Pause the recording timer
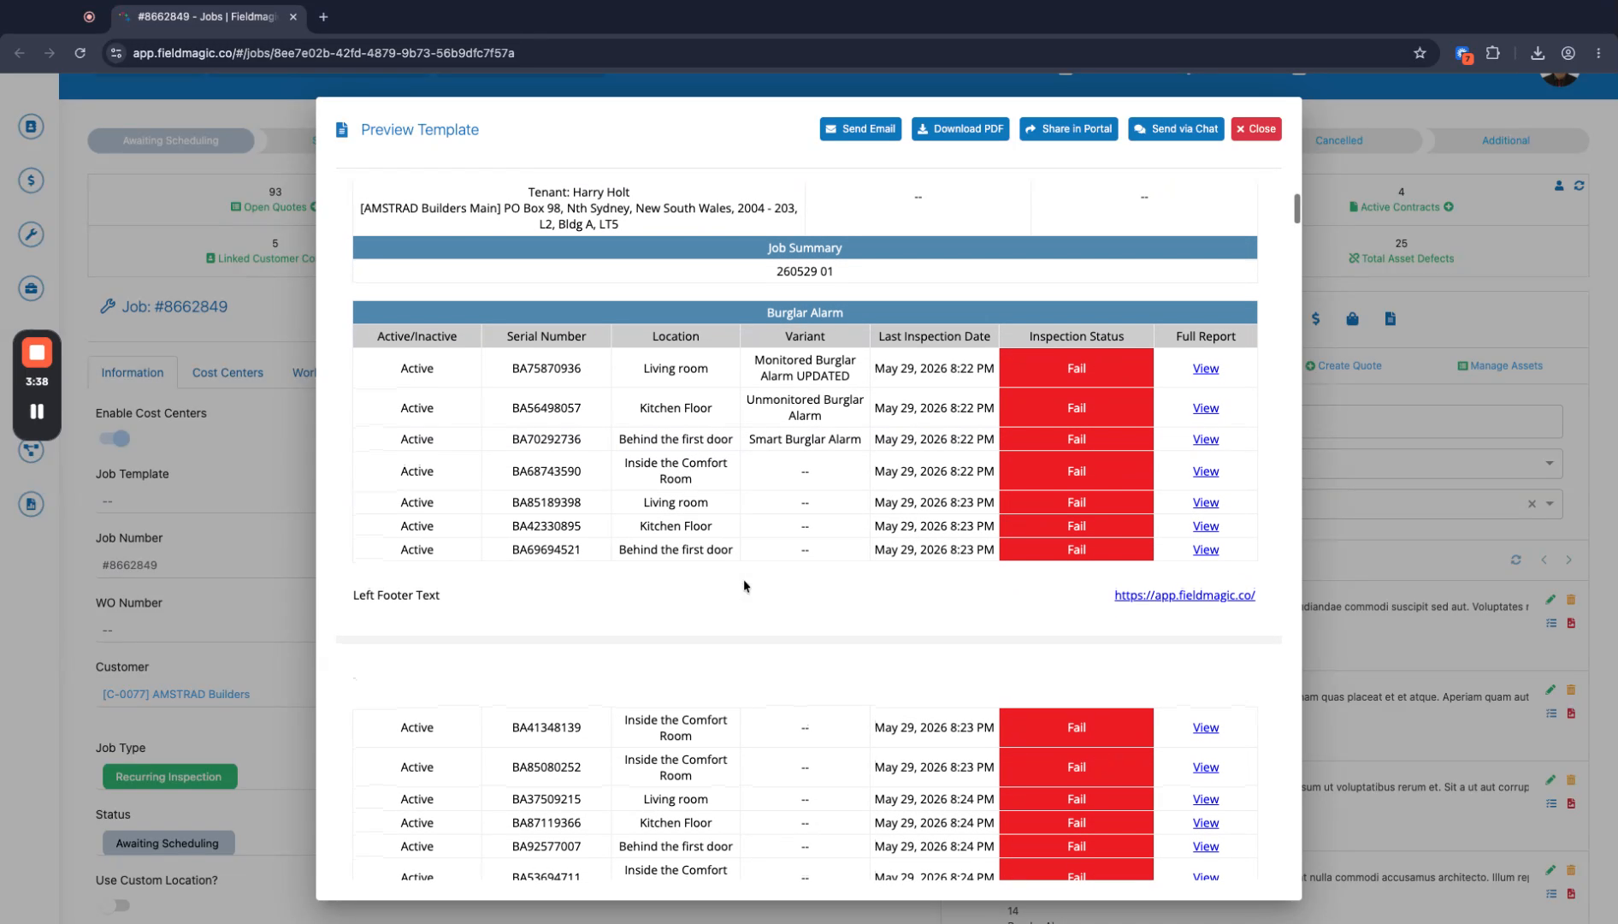The width and height of the screenshot is (1618, 924). [37, 412]
